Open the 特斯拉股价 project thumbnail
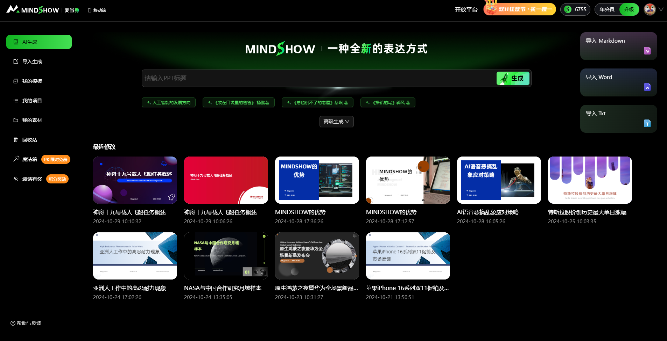This screenshot has height=341, width=667. pyautogui.click(x=590, y=180)
